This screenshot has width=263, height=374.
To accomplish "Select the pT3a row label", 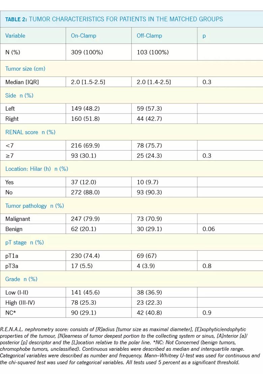I will [12, 266].
